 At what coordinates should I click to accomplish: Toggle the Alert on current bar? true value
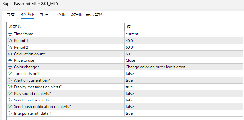point(184,80)
